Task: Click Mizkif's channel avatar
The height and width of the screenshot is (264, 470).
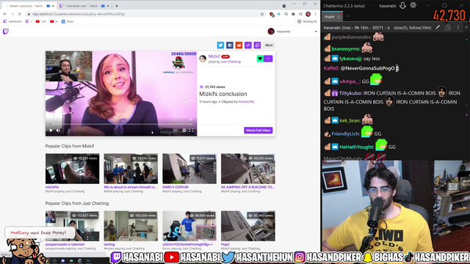Action: click(203, 59)
